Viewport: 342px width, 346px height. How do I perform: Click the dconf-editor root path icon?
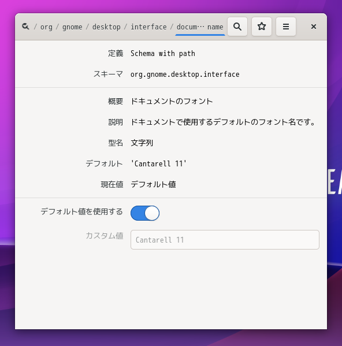[25, 27]
